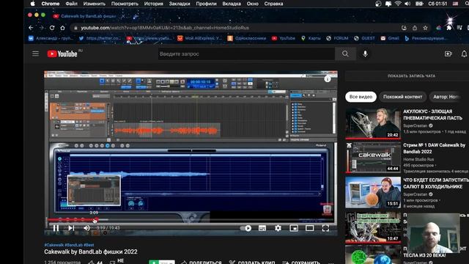Open 'ЧТО БУДЕТ ЕСЛИ ЗАПУСТИТЬ САЛЮТ' title link
This screenshot has width=469, height=264.
click(436, 183)
